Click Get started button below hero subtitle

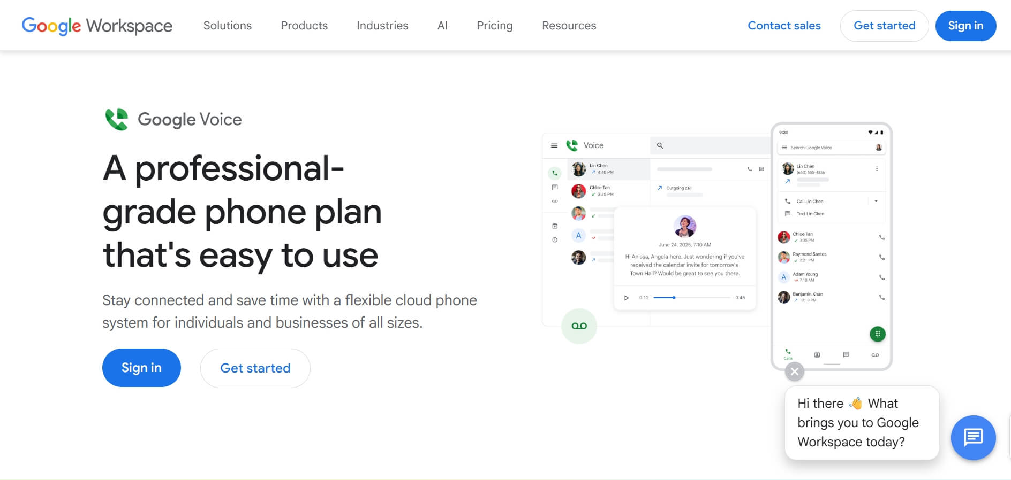255,368
